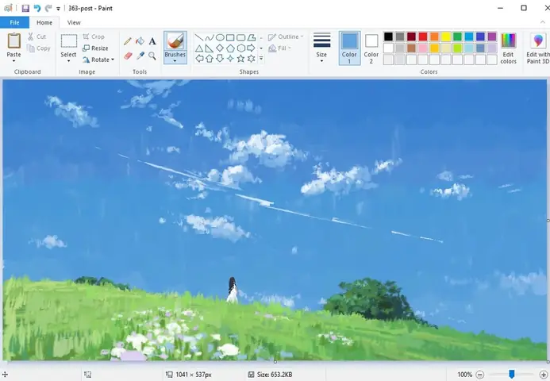Screen dimensions: 550x381
Task: Choose the Hexagon shape
Action: (x=241, y=48)
